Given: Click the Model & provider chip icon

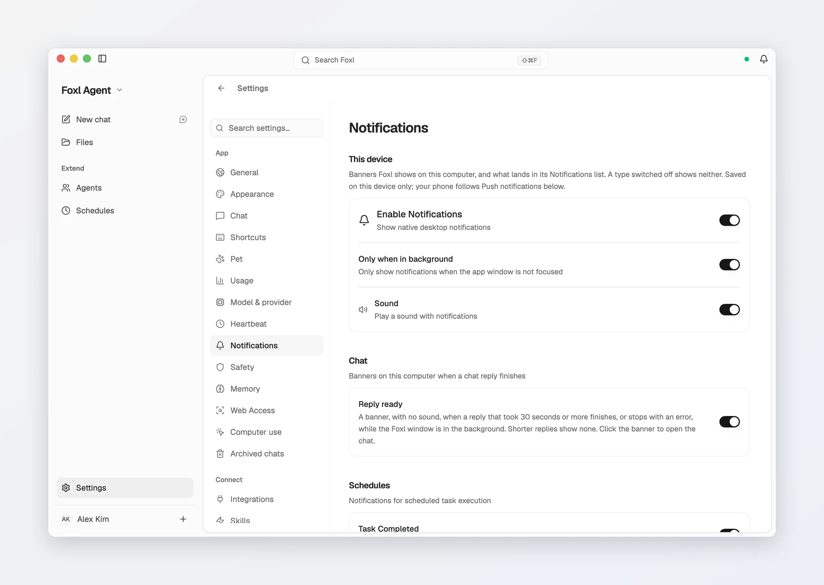Looking at the screenshot, I should [x=220, y=302].
